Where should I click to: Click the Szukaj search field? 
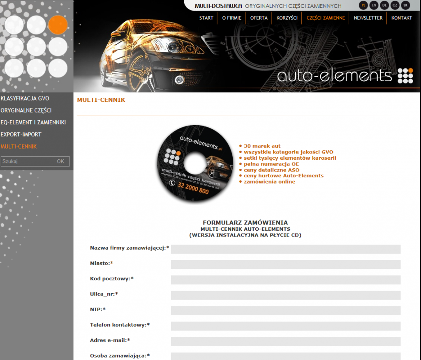(27, 161)
